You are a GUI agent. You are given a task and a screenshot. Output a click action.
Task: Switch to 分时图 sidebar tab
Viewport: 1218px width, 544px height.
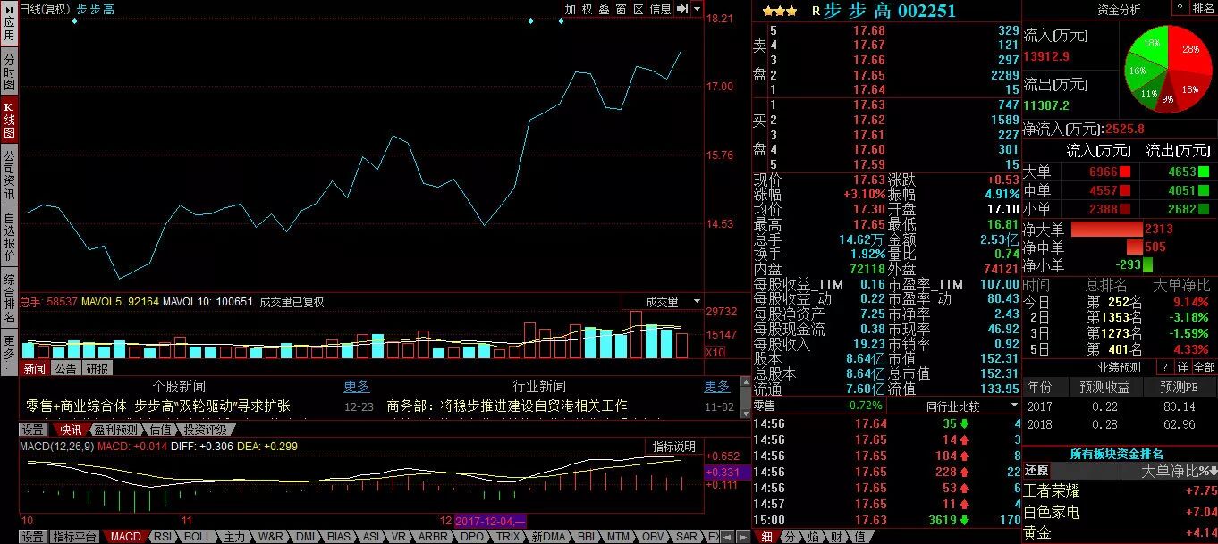tap(9, 71)
